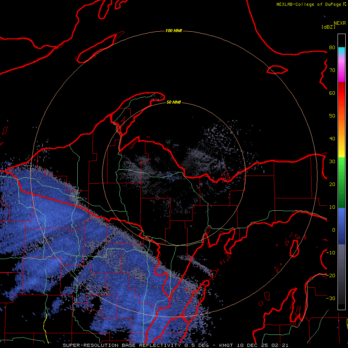The height and width of the screenshot is (348, 348).
Task: Click the 40 value on dBZ scale
Action: [x=332, y=139]
